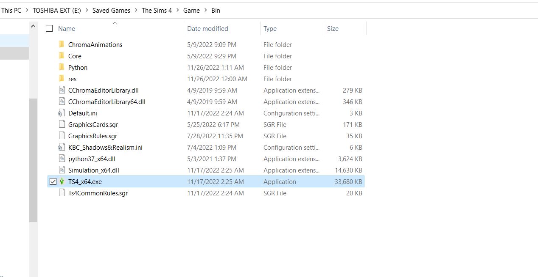This screenshot has height=277, width=538.
Task: Click the CChromaEditorLibrary.dll file icon
Action: pyautogui.click(x=62, y=90)
